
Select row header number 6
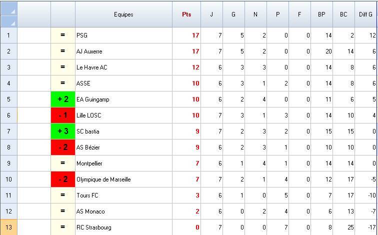(9, 115)
